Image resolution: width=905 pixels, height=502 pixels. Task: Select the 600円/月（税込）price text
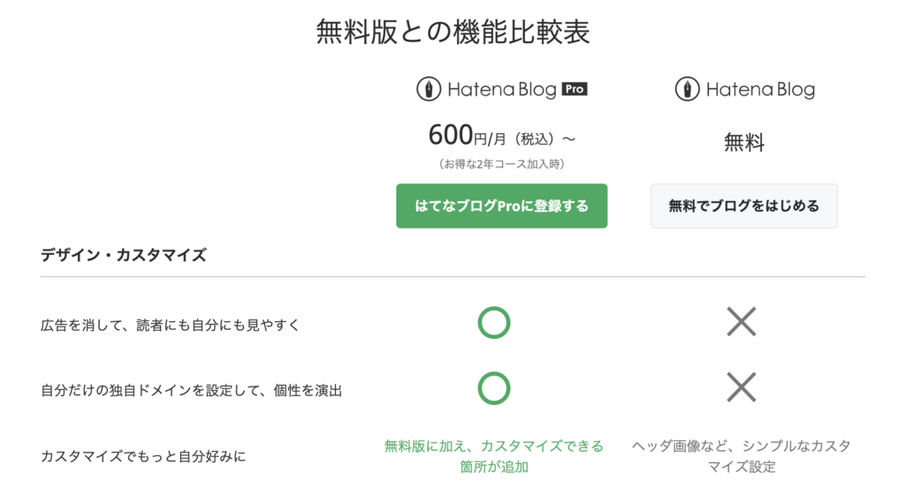coord(501,136)
